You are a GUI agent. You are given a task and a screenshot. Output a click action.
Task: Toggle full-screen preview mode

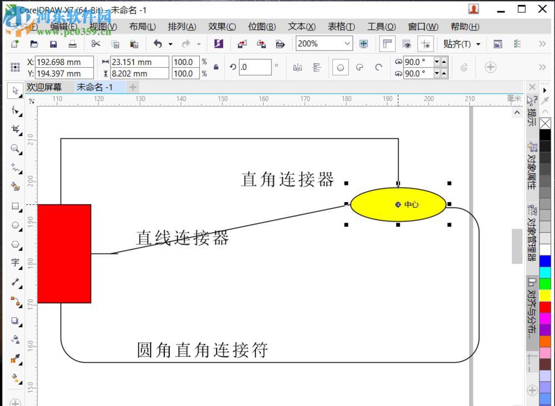[363, 43]
